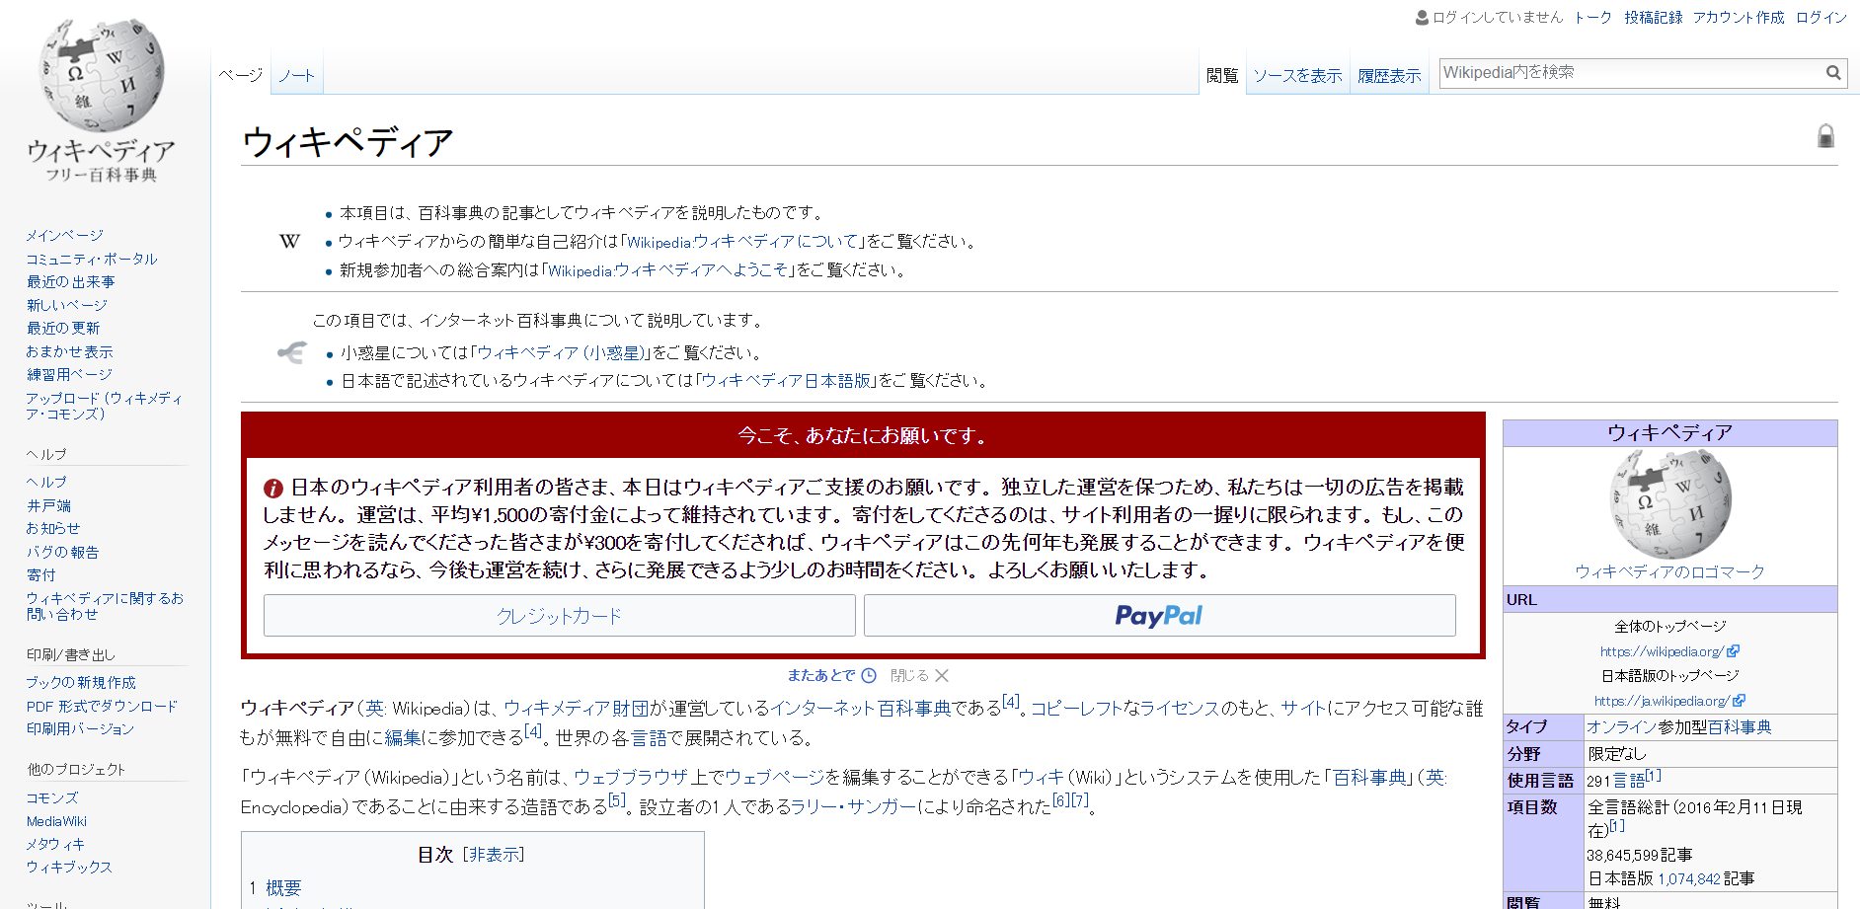Click the Wikipedia search input field
Image resolution: width=1860 pixels, height=909 pixels.
tap(1631, 73)
